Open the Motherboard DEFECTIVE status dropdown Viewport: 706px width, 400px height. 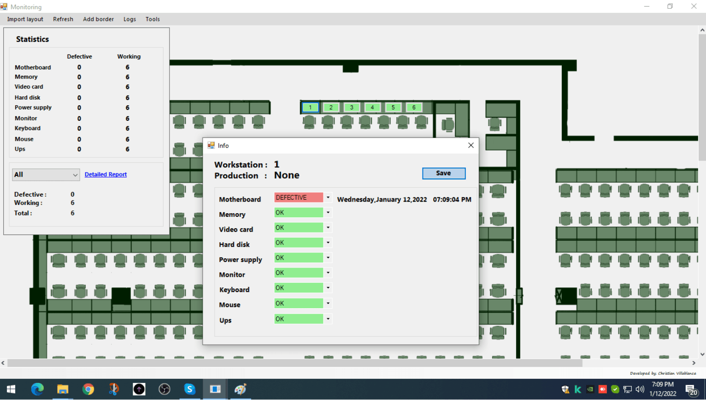[328, 197]
